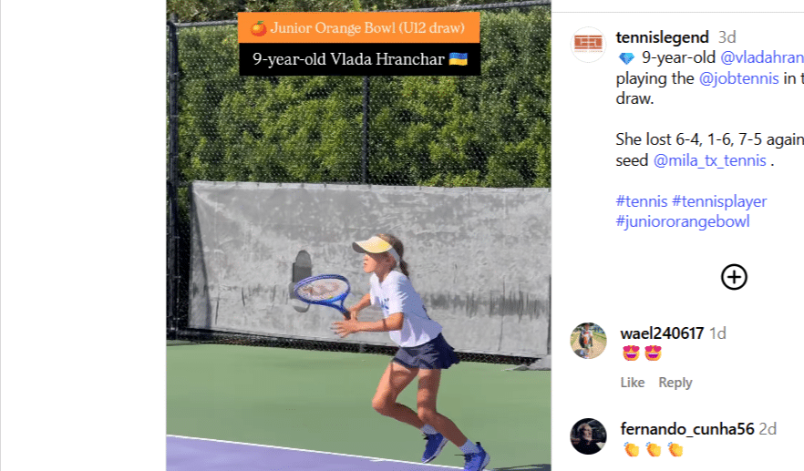Click wael240617 commenter username
This screenshot has height=471, width=804.
[662, 333]
